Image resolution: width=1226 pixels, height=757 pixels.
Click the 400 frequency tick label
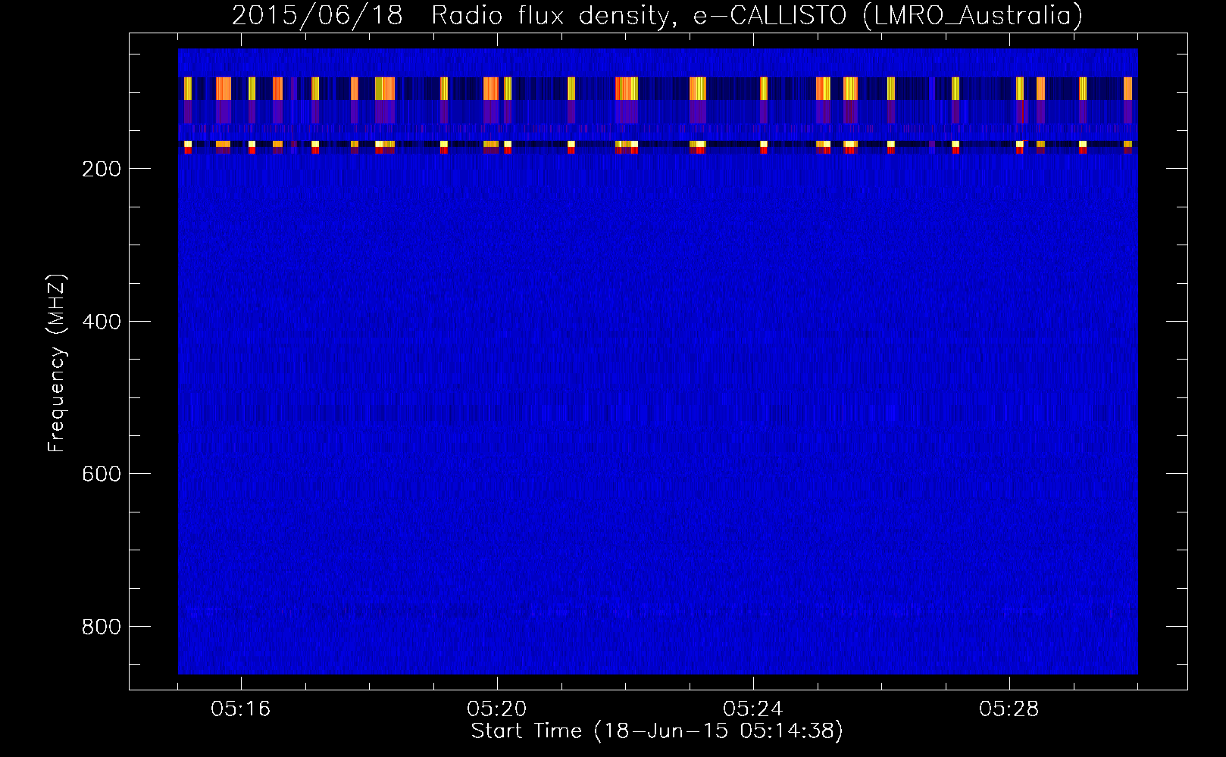[102, 322]
